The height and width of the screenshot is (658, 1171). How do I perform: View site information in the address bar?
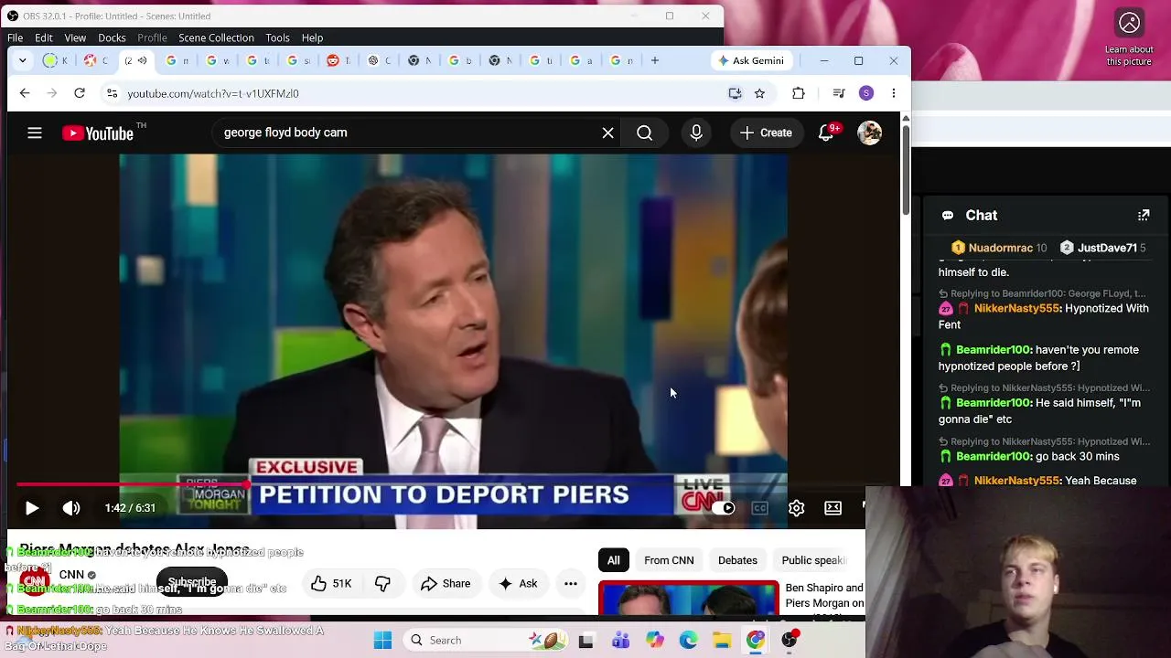click(112, 93)
